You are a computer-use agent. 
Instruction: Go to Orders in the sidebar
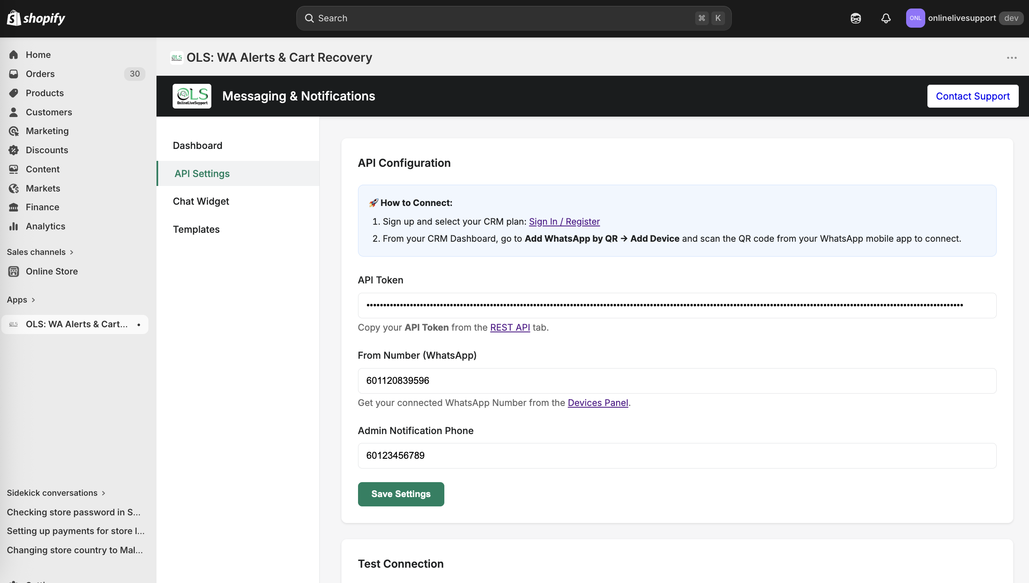tap(40, 74)
